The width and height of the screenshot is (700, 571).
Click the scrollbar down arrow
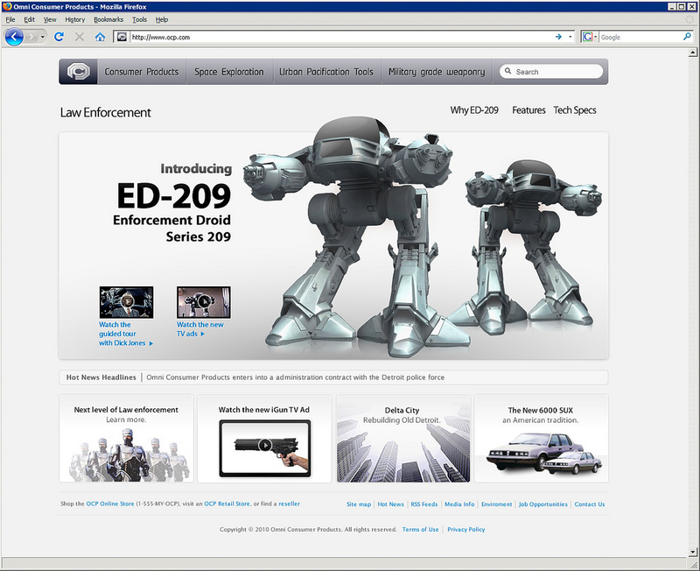pos(693,552)
